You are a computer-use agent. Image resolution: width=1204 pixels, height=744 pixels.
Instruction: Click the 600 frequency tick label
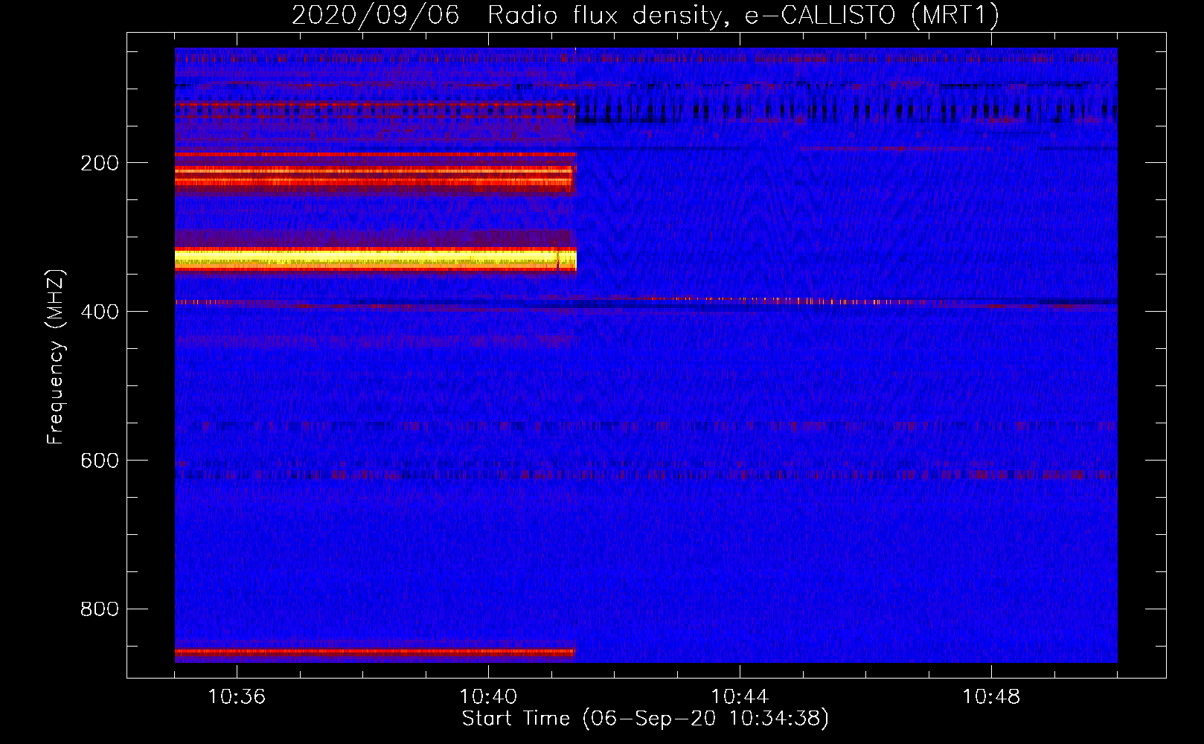pyautogui.click(x=100, y=461)
